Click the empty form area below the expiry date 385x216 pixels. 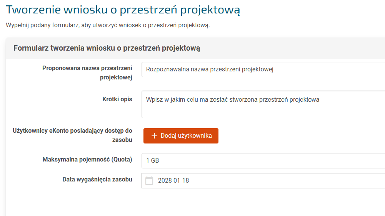point(192,203)
